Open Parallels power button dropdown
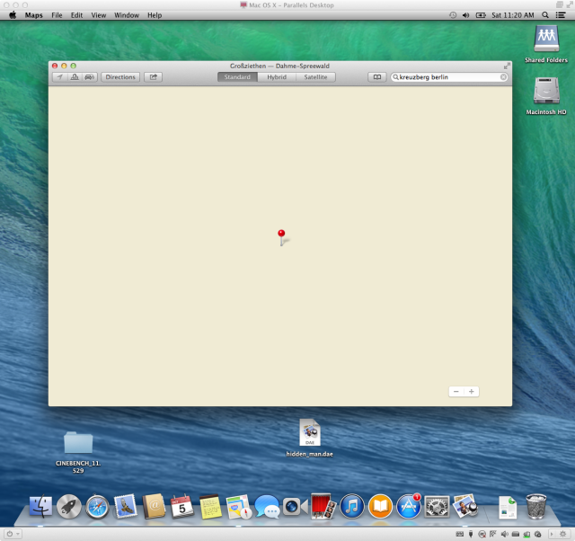Image resolution: width=575 pixels, height=541 pixels. click(x=13, y=534)
